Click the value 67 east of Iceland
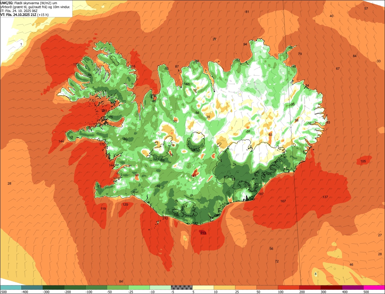Viewport: 385px width, 294px height. [338, 69]
